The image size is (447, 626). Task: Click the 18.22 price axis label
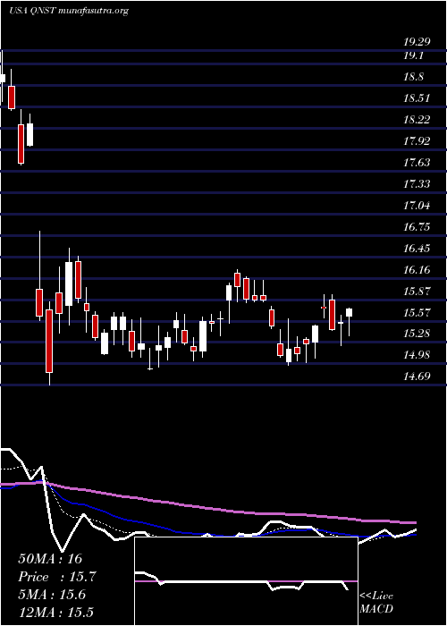(x=417, y=120)
